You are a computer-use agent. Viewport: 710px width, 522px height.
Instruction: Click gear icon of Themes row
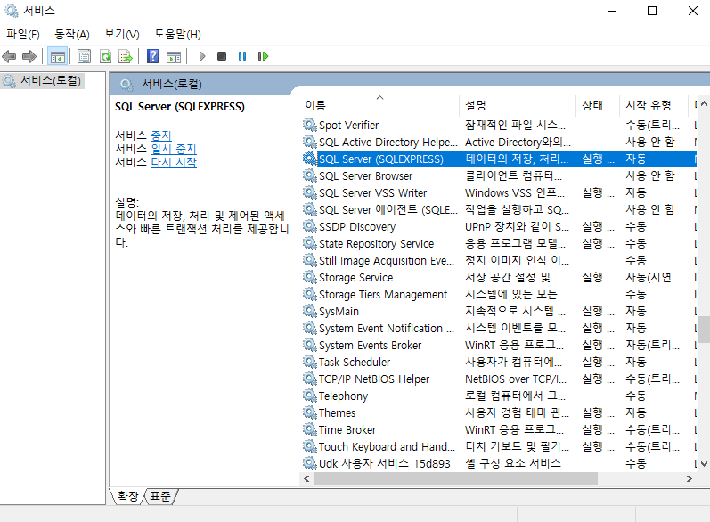[x=310, y=412]
